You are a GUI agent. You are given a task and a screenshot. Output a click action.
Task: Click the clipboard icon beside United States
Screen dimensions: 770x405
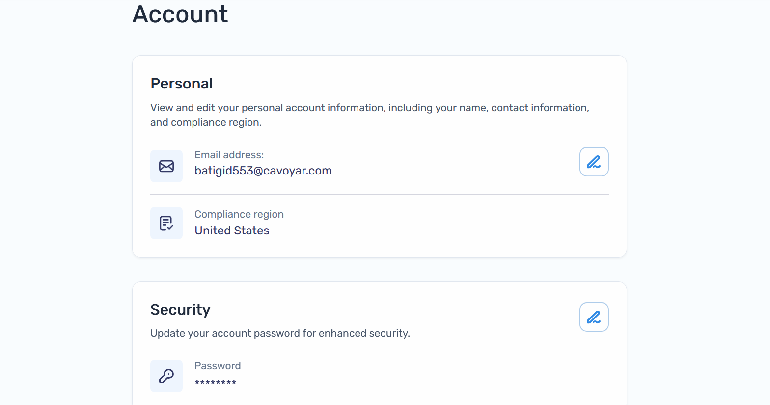(x=166, y=223)
